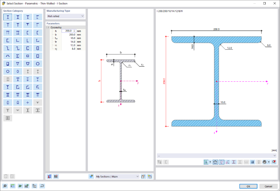
Task: Pick the lipped B-shaped channel section icon
Action: 38,48
